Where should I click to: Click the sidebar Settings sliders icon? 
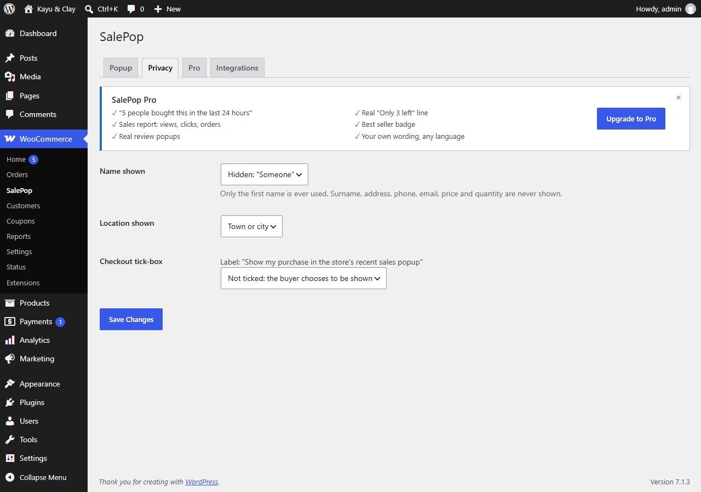[x=10, y=458]
